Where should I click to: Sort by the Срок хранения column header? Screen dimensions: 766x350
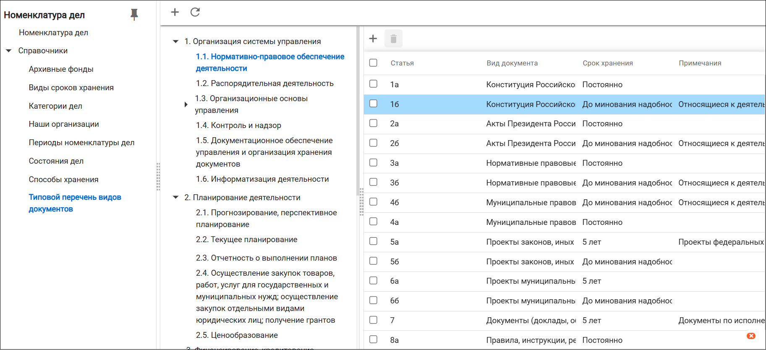[x=608, y=63]
